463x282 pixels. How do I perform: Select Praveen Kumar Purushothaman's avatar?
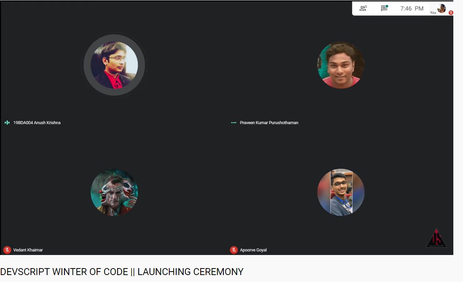point(341,65)
